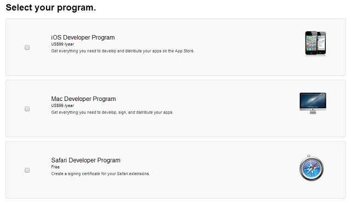Click the iOS program US$99 /year price
The height and width of the screenshot is (203, 351).
pos(63,44)
